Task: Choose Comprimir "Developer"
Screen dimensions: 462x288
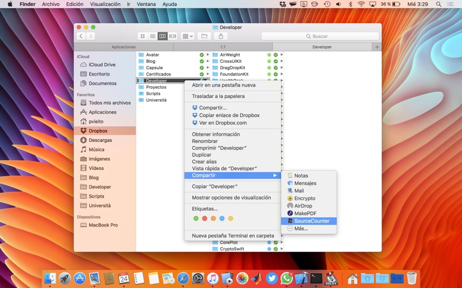Action: point(233,148)
